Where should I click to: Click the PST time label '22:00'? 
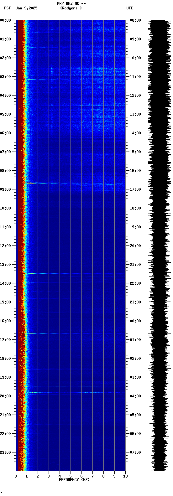(5, 434)
